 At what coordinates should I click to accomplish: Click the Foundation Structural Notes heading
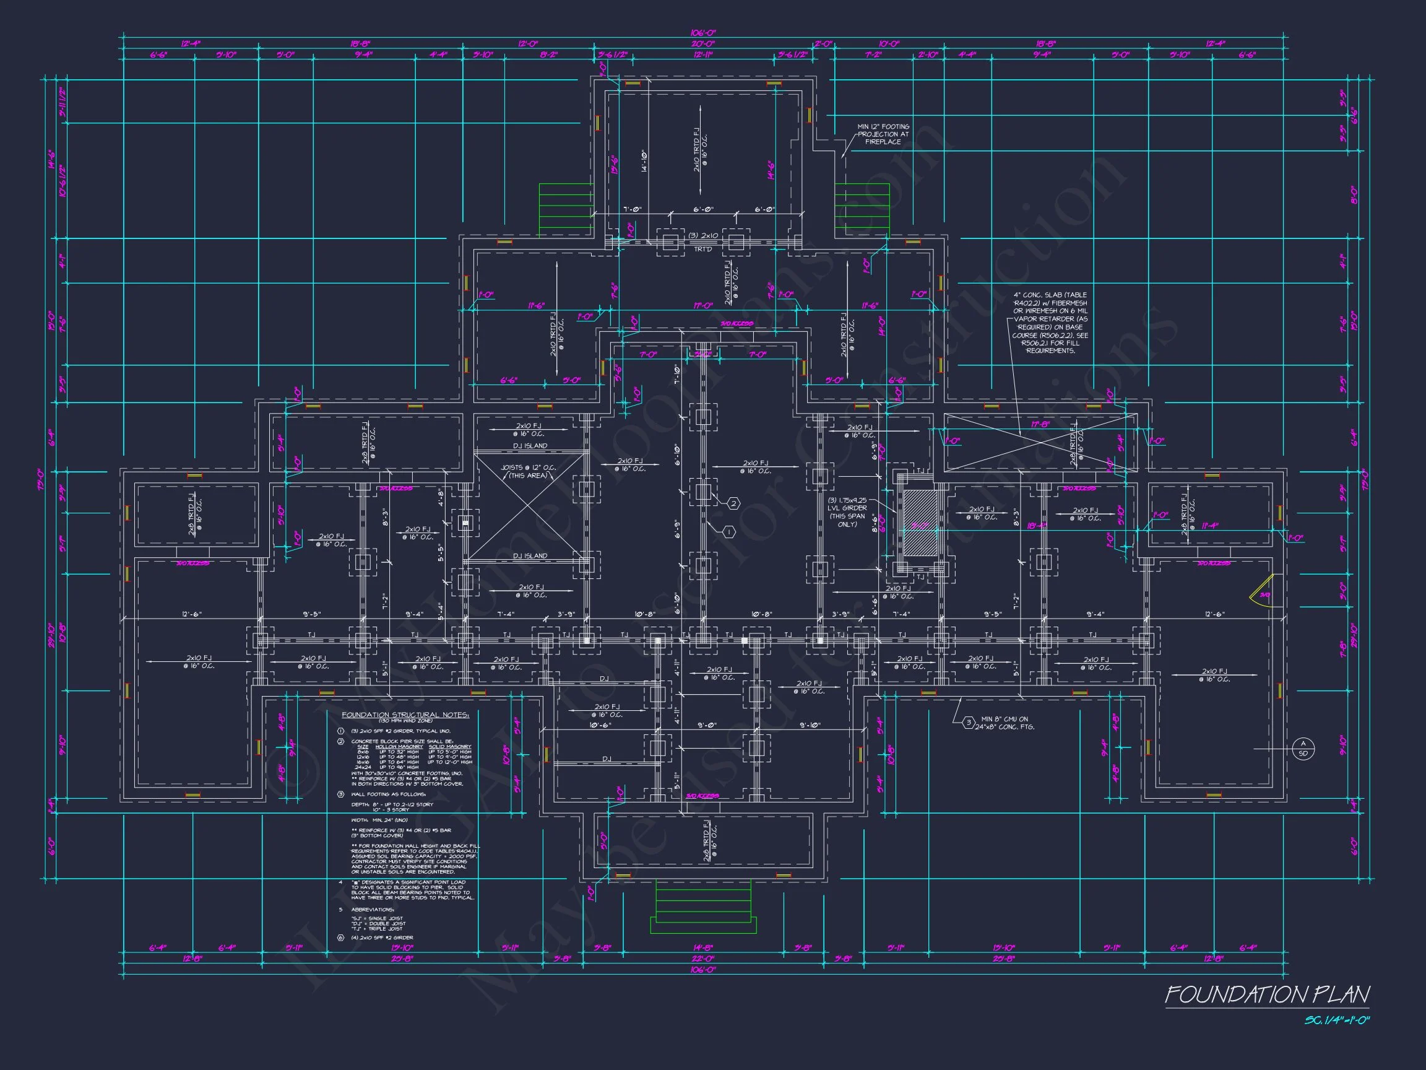(x=405, y=715)
